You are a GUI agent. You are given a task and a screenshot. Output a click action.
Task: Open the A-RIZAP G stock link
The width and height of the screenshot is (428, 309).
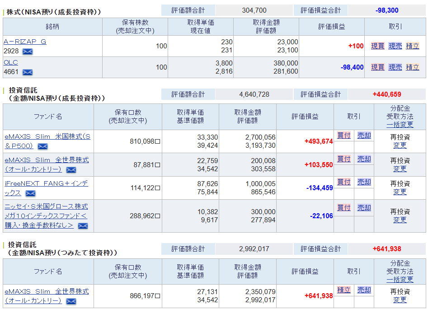25,42
